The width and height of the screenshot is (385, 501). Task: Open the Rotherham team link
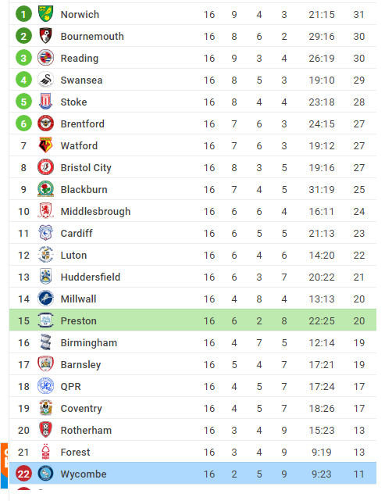pos(86,430)
